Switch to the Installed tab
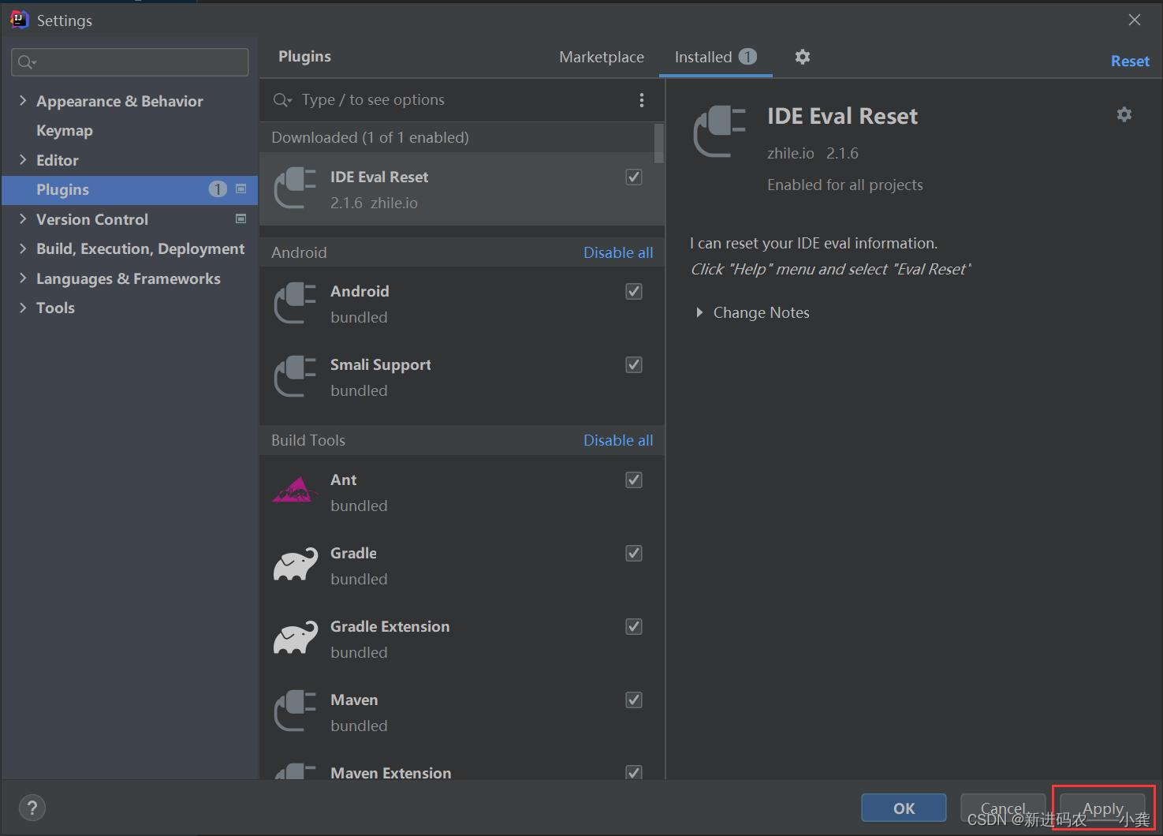The width and height of the screenshot is (1163, 836). coord(715,57)
